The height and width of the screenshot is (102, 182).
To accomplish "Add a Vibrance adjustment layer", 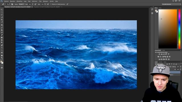I will tap(169, 54).
